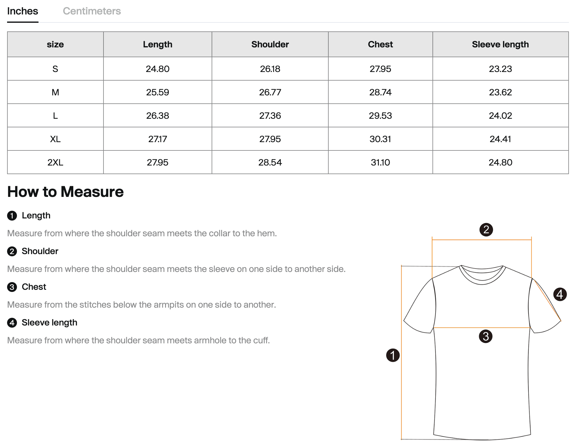
Task: Click the Shoulder column header
Action: click(x=270, y=44)
